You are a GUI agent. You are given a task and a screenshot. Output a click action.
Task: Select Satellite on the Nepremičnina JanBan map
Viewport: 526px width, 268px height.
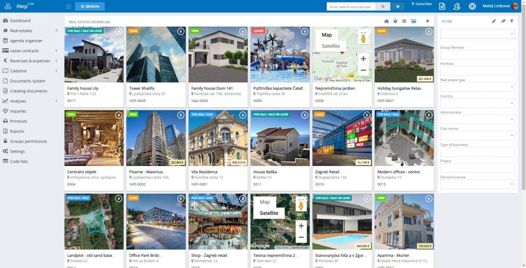[x=331, y=46]
